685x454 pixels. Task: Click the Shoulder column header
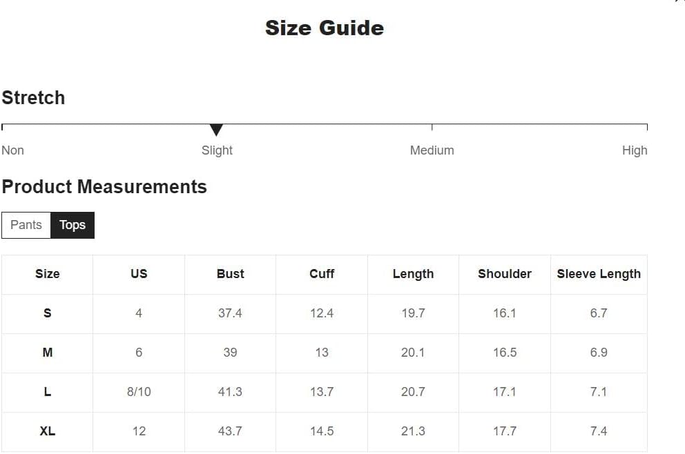(x=505, y=274)
